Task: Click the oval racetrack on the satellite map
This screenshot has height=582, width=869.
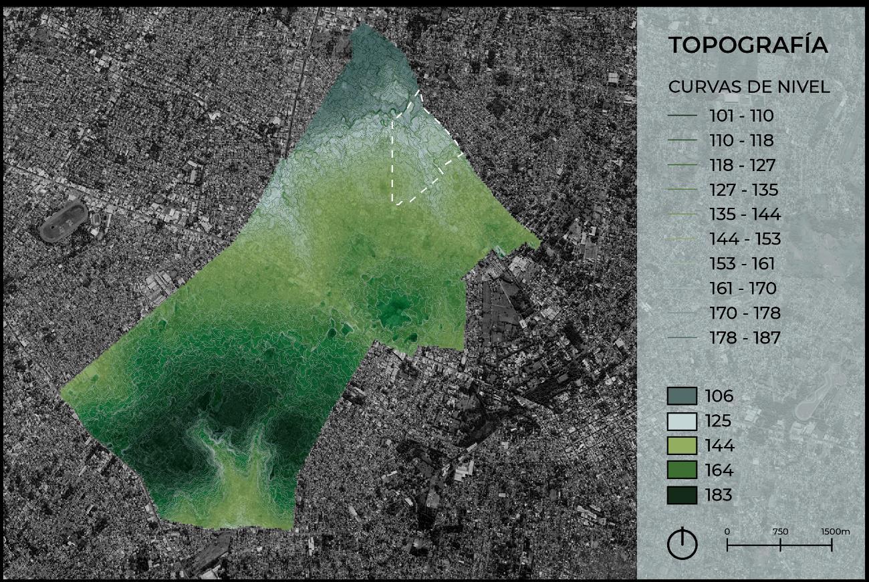Action: [63, 221]
